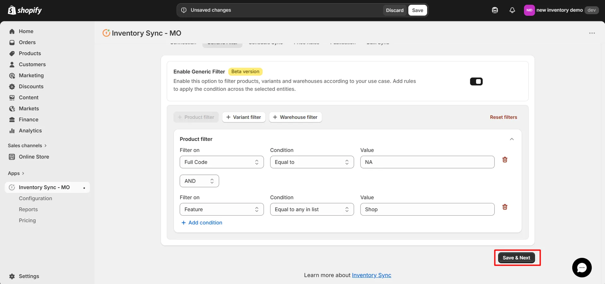
Task: Open the Discounts section
Action: 12,86
